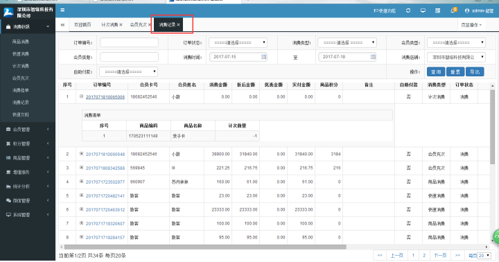The height and width of the screenshot is (262, 499).
Task: Go to 下一页 next page
Action: [441, 256]
